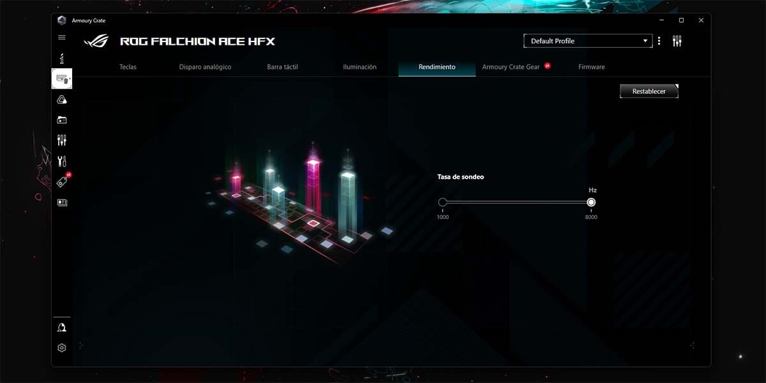The height and width of the screenshot is (383, 766).
Task: Set polling rate slider to 1000 Hz
Action: [442, 202]
